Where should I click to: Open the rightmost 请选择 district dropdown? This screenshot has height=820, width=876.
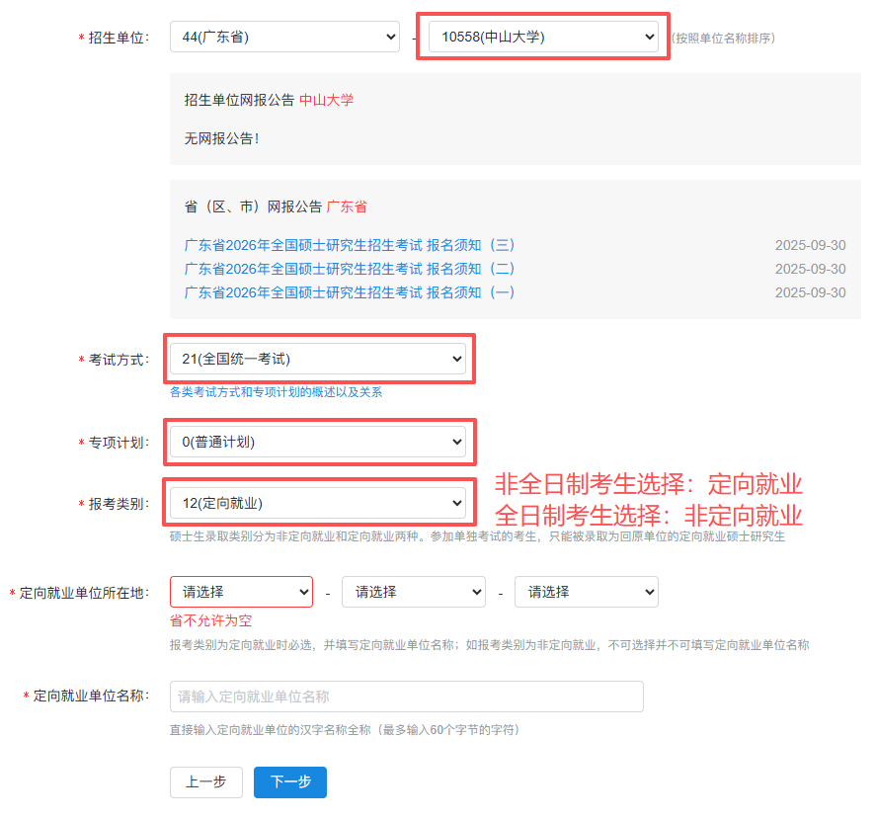[x=586, y=592]
